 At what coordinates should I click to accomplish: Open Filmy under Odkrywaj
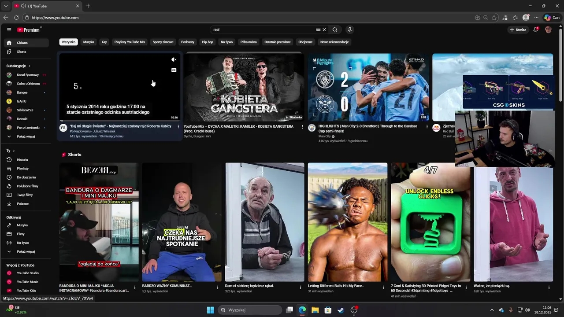27,234
